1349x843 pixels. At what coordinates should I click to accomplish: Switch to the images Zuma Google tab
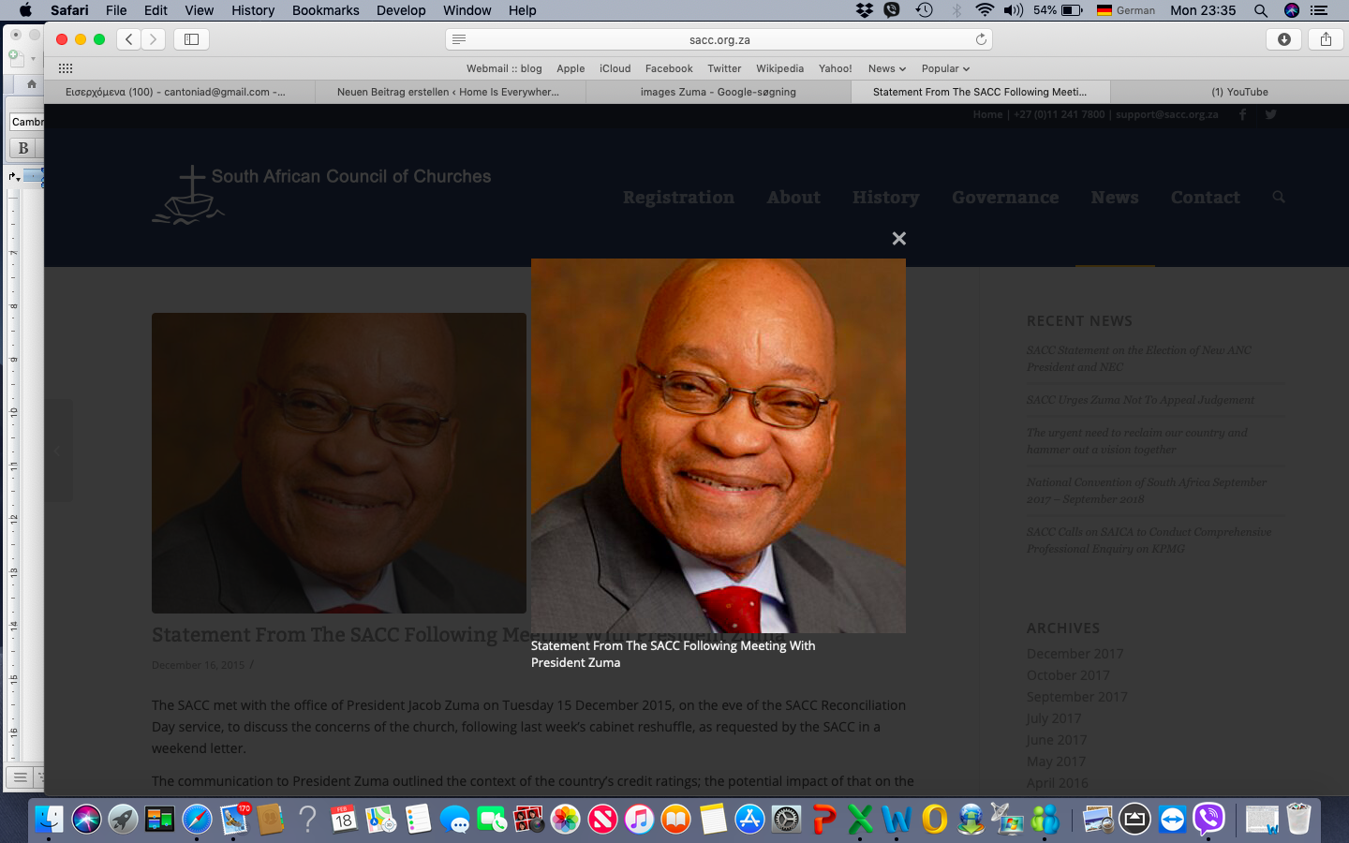coord(718,92)
